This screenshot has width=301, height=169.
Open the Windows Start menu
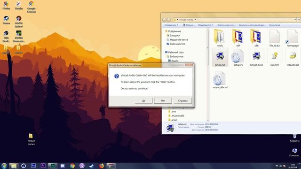point(4,166)
